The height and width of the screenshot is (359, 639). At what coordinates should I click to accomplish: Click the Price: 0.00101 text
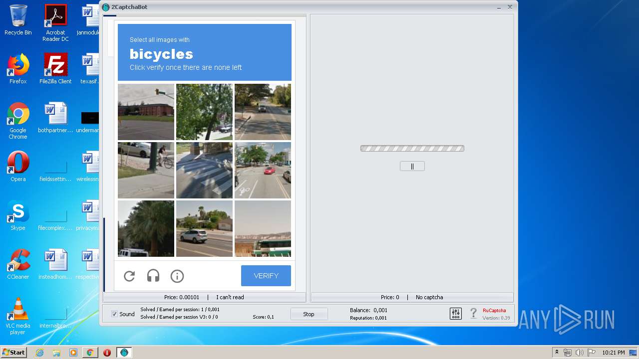coord(182,297)
